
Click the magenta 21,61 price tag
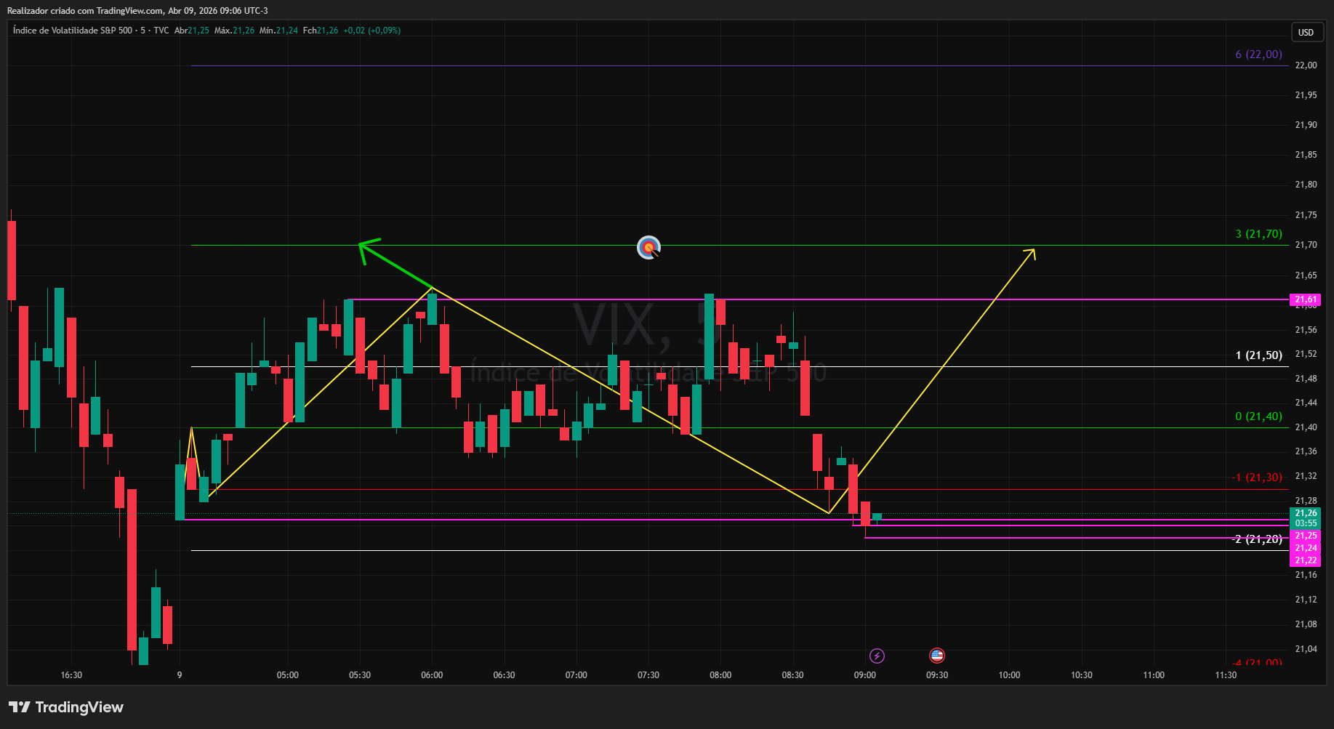[x=1306, y=299]
